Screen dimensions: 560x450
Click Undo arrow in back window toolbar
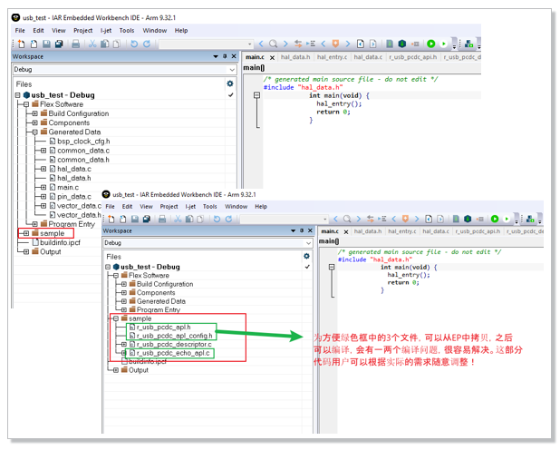coord(134,44)
